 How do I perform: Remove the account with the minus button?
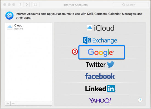pyautogui.click(x=13, y=104)
